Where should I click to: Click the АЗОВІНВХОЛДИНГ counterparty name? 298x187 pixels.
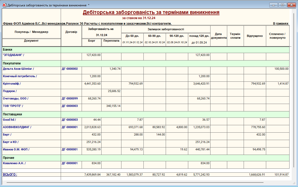(x=17, y=127)
